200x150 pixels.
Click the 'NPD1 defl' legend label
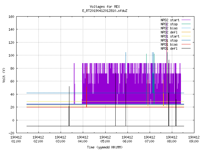point(169,49)
